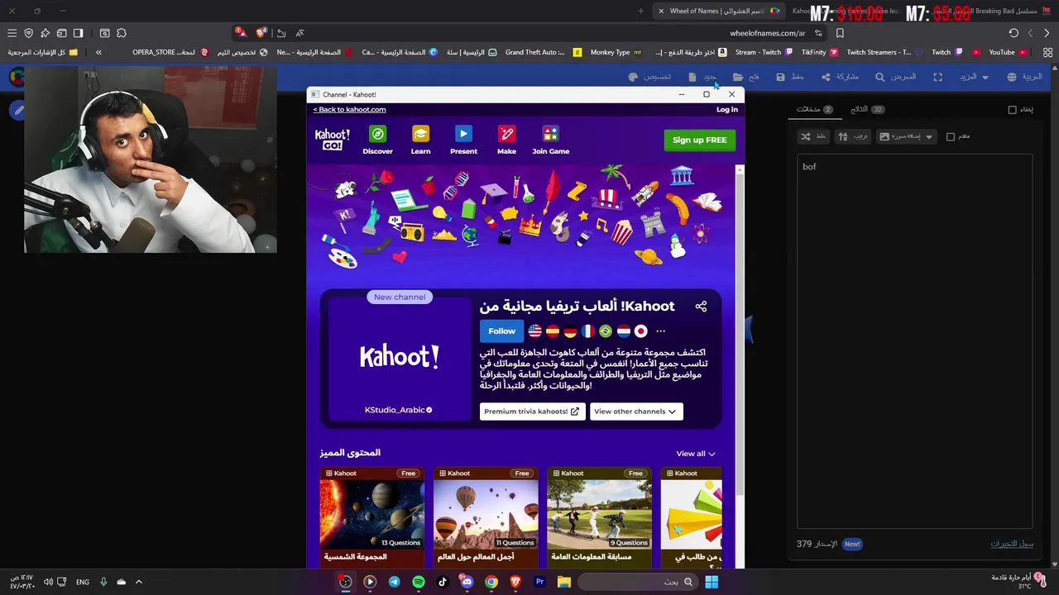Click the Kahoot! GO logo
The image size is (1059, 595).
332,139
